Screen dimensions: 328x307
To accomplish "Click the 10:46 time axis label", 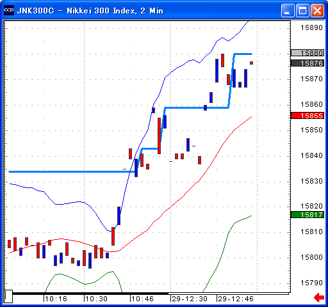I will click(142, 299).
